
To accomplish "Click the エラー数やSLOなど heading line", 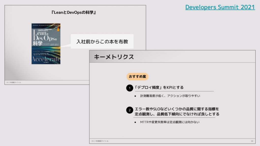I will [177, 109].
